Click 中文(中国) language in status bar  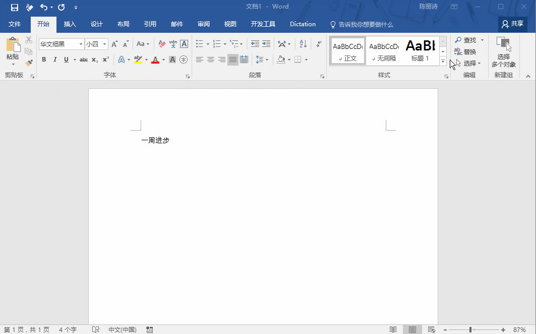[123, 329]
